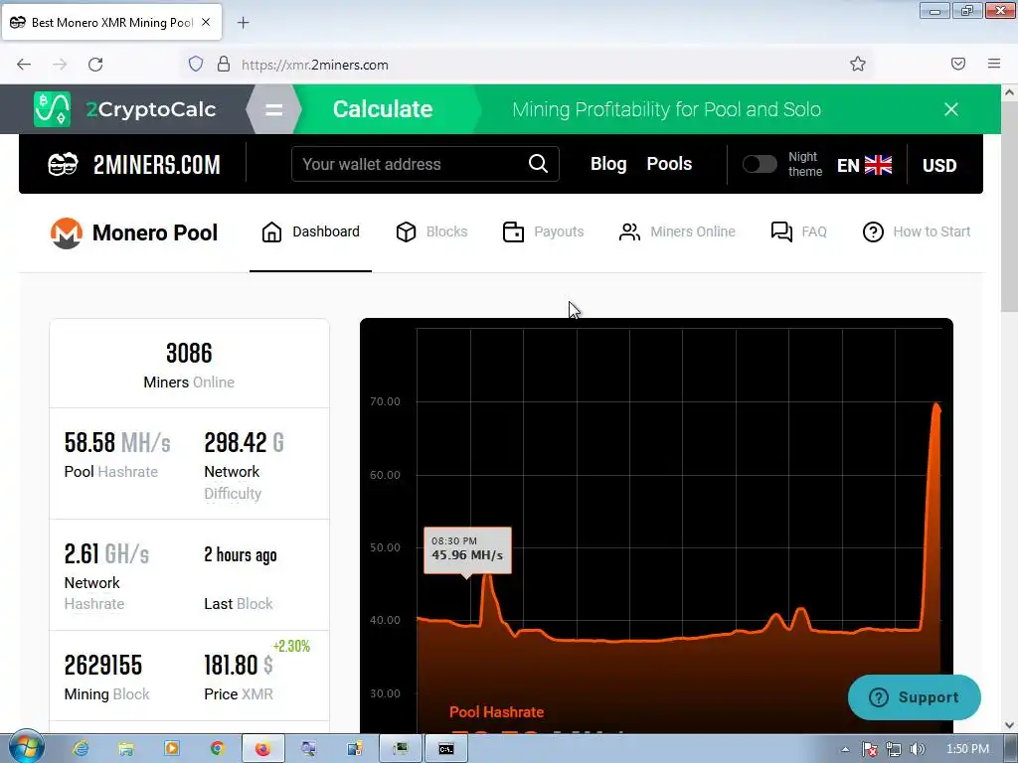The width and height of the screenshot is (1018, 763).
Task: Show hidden tray icons arrow
Action: pyautogui.click(x=845, y=749)
